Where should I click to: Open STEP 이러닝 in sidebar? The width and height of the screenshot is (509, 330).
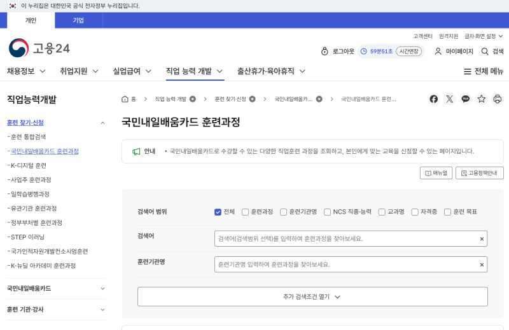click(27, 237)
